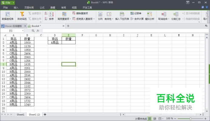Add a new sheet with the plus icon
This screenshot has height=121, width=210.
click(45, 115)
